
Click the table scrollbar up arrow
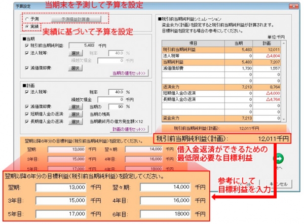point(284,43)
